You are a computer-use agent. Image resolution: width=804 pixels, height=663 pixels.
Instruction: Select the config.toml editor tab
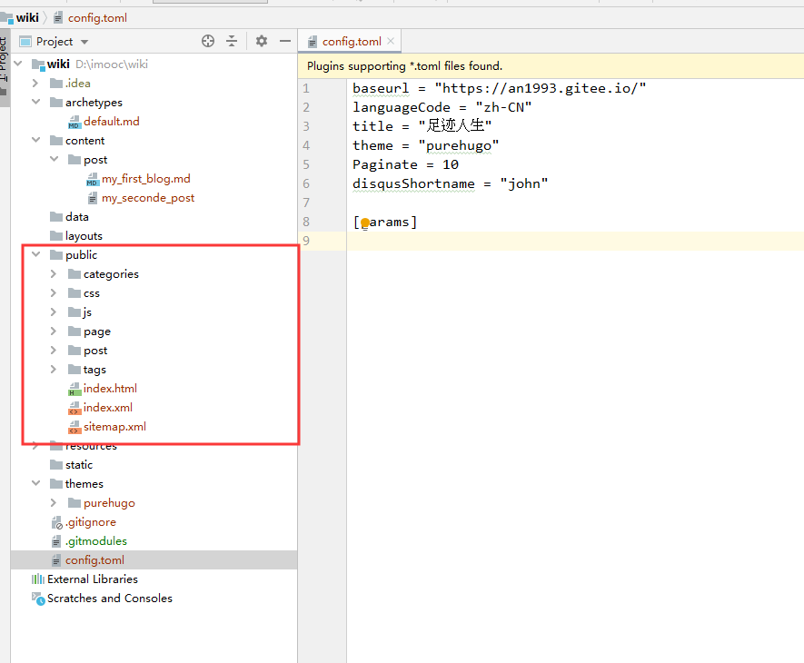point(351,42)
